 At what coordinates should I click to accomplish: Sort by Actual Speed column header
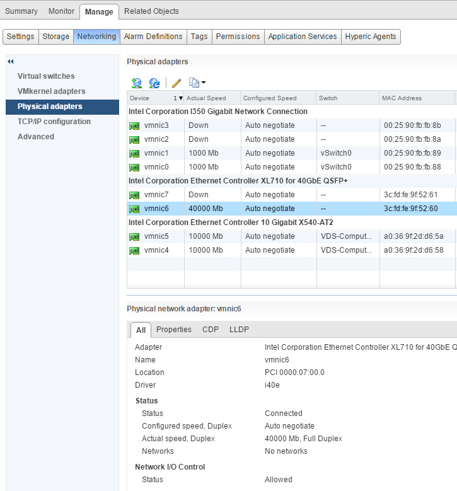coord(212,98)
